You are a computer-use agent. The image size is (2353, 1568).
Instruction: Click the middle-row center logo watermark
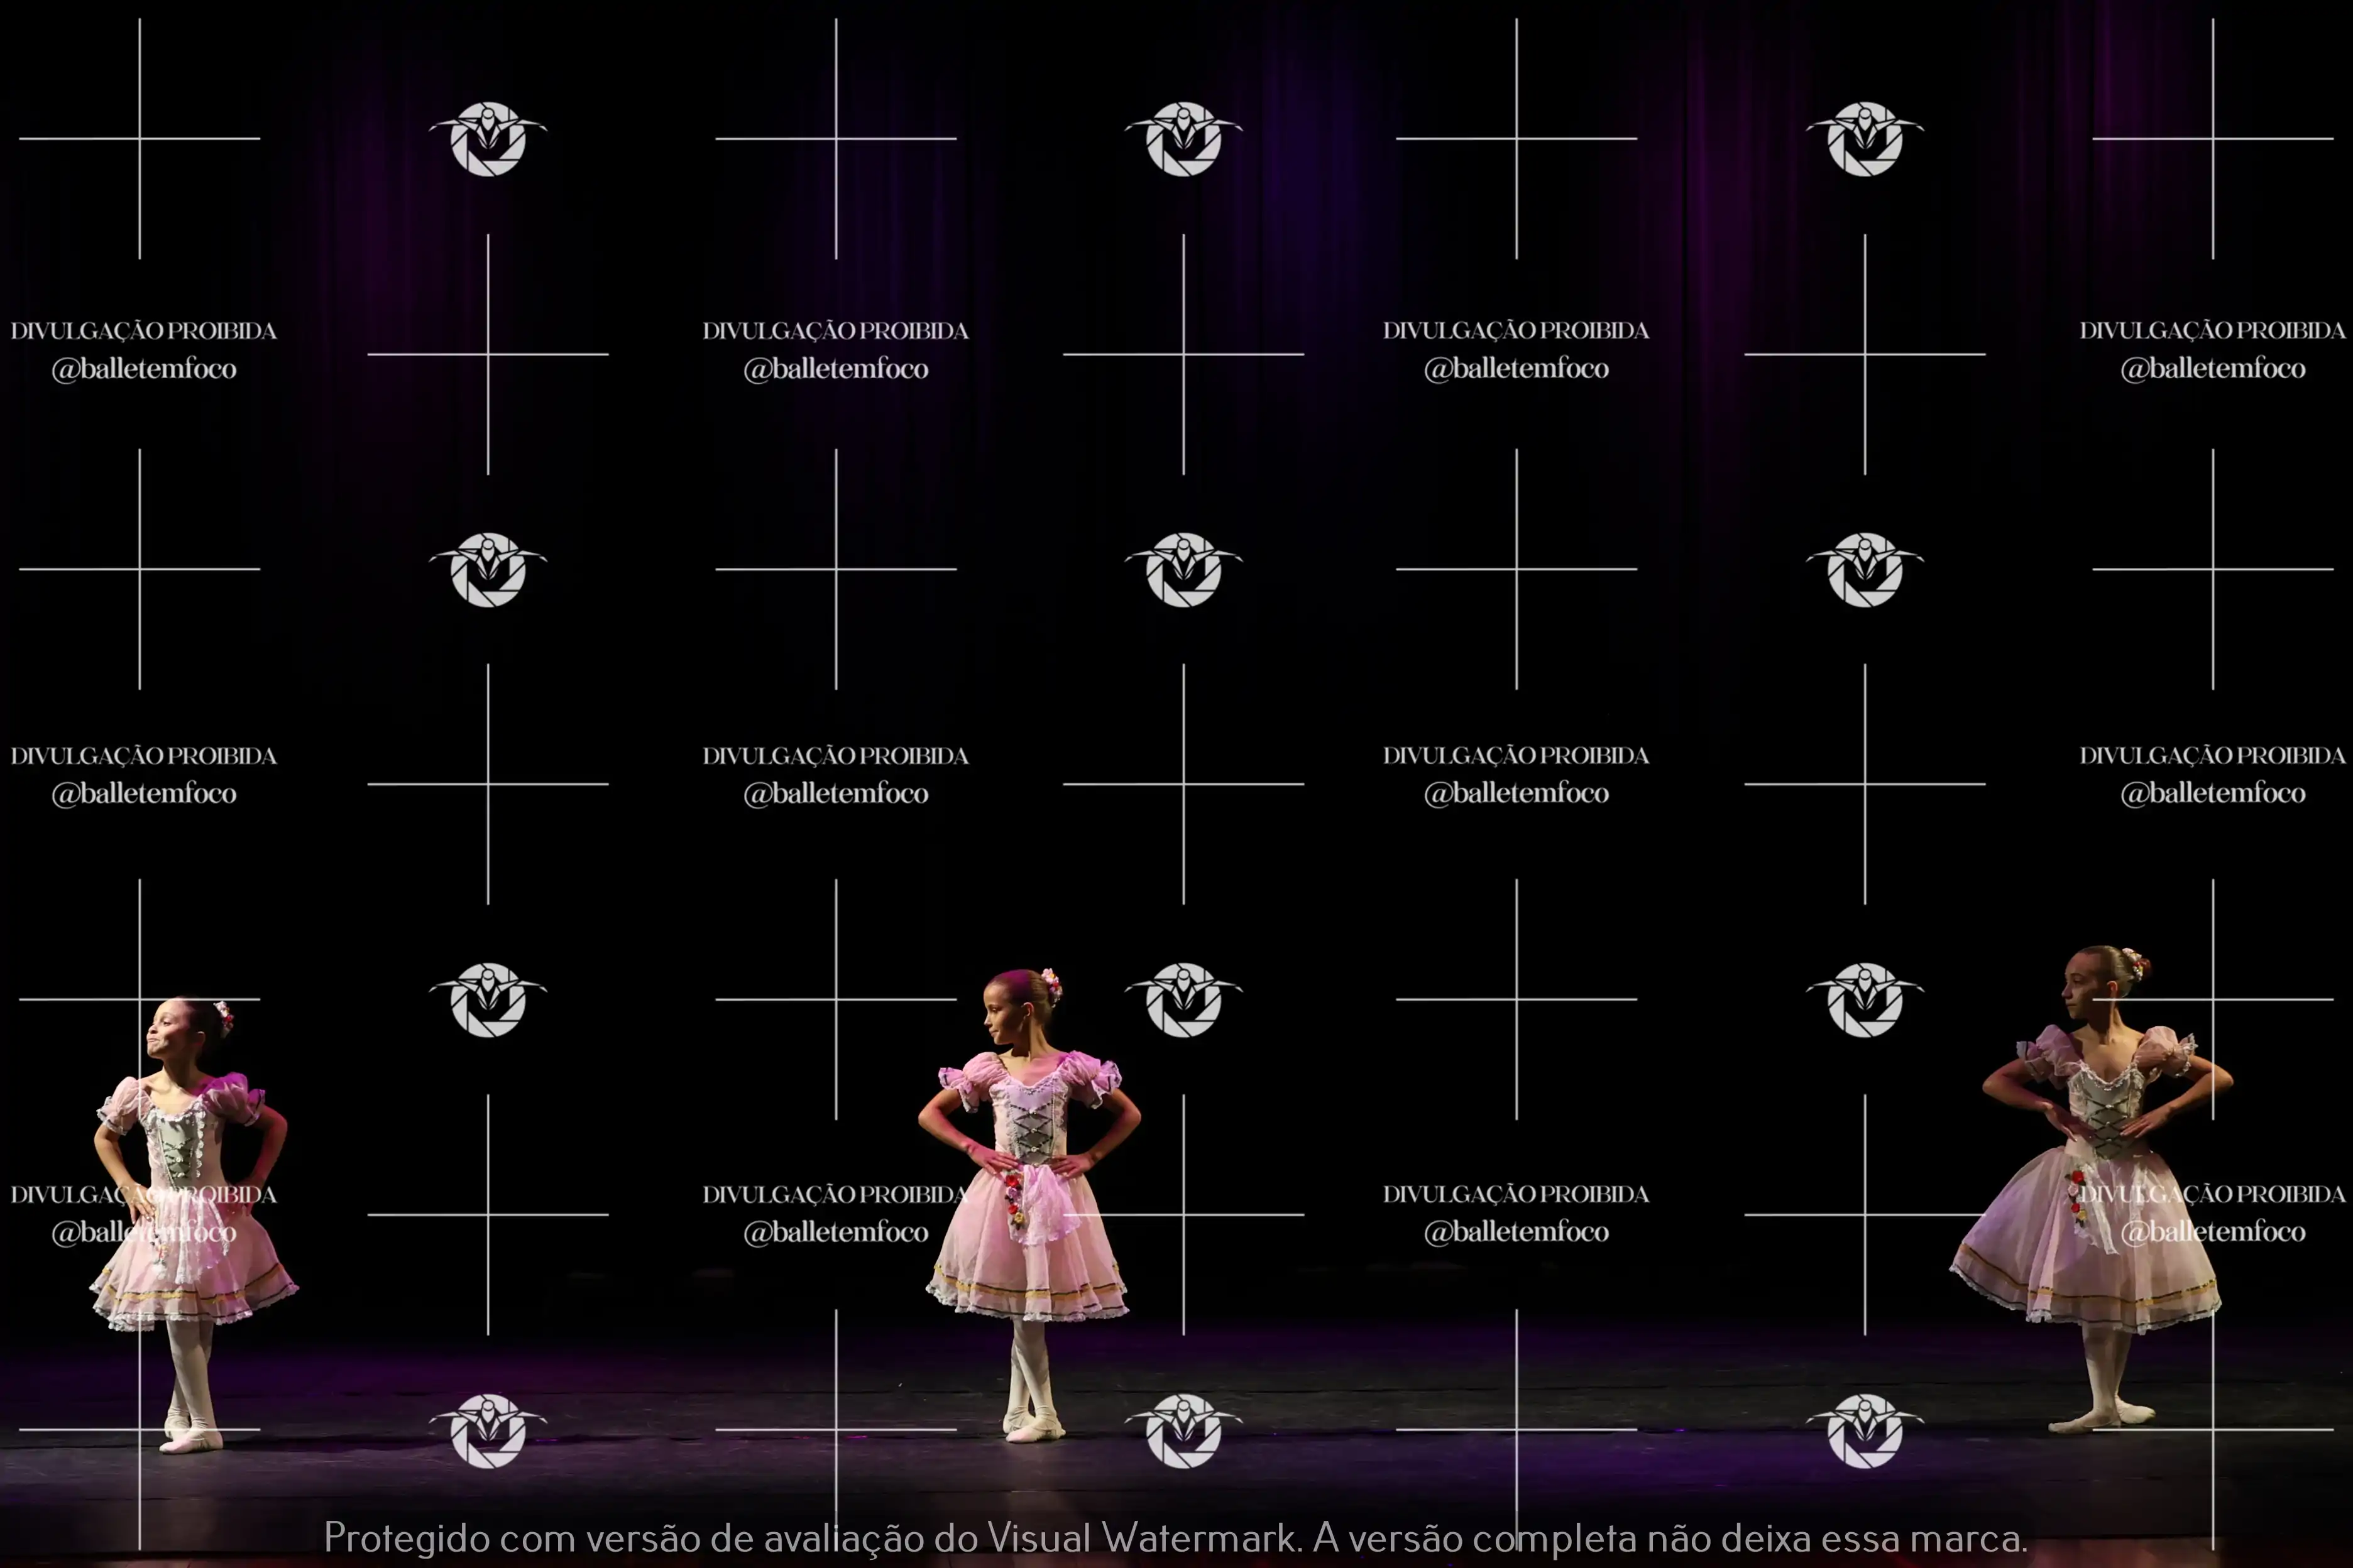1183,569
